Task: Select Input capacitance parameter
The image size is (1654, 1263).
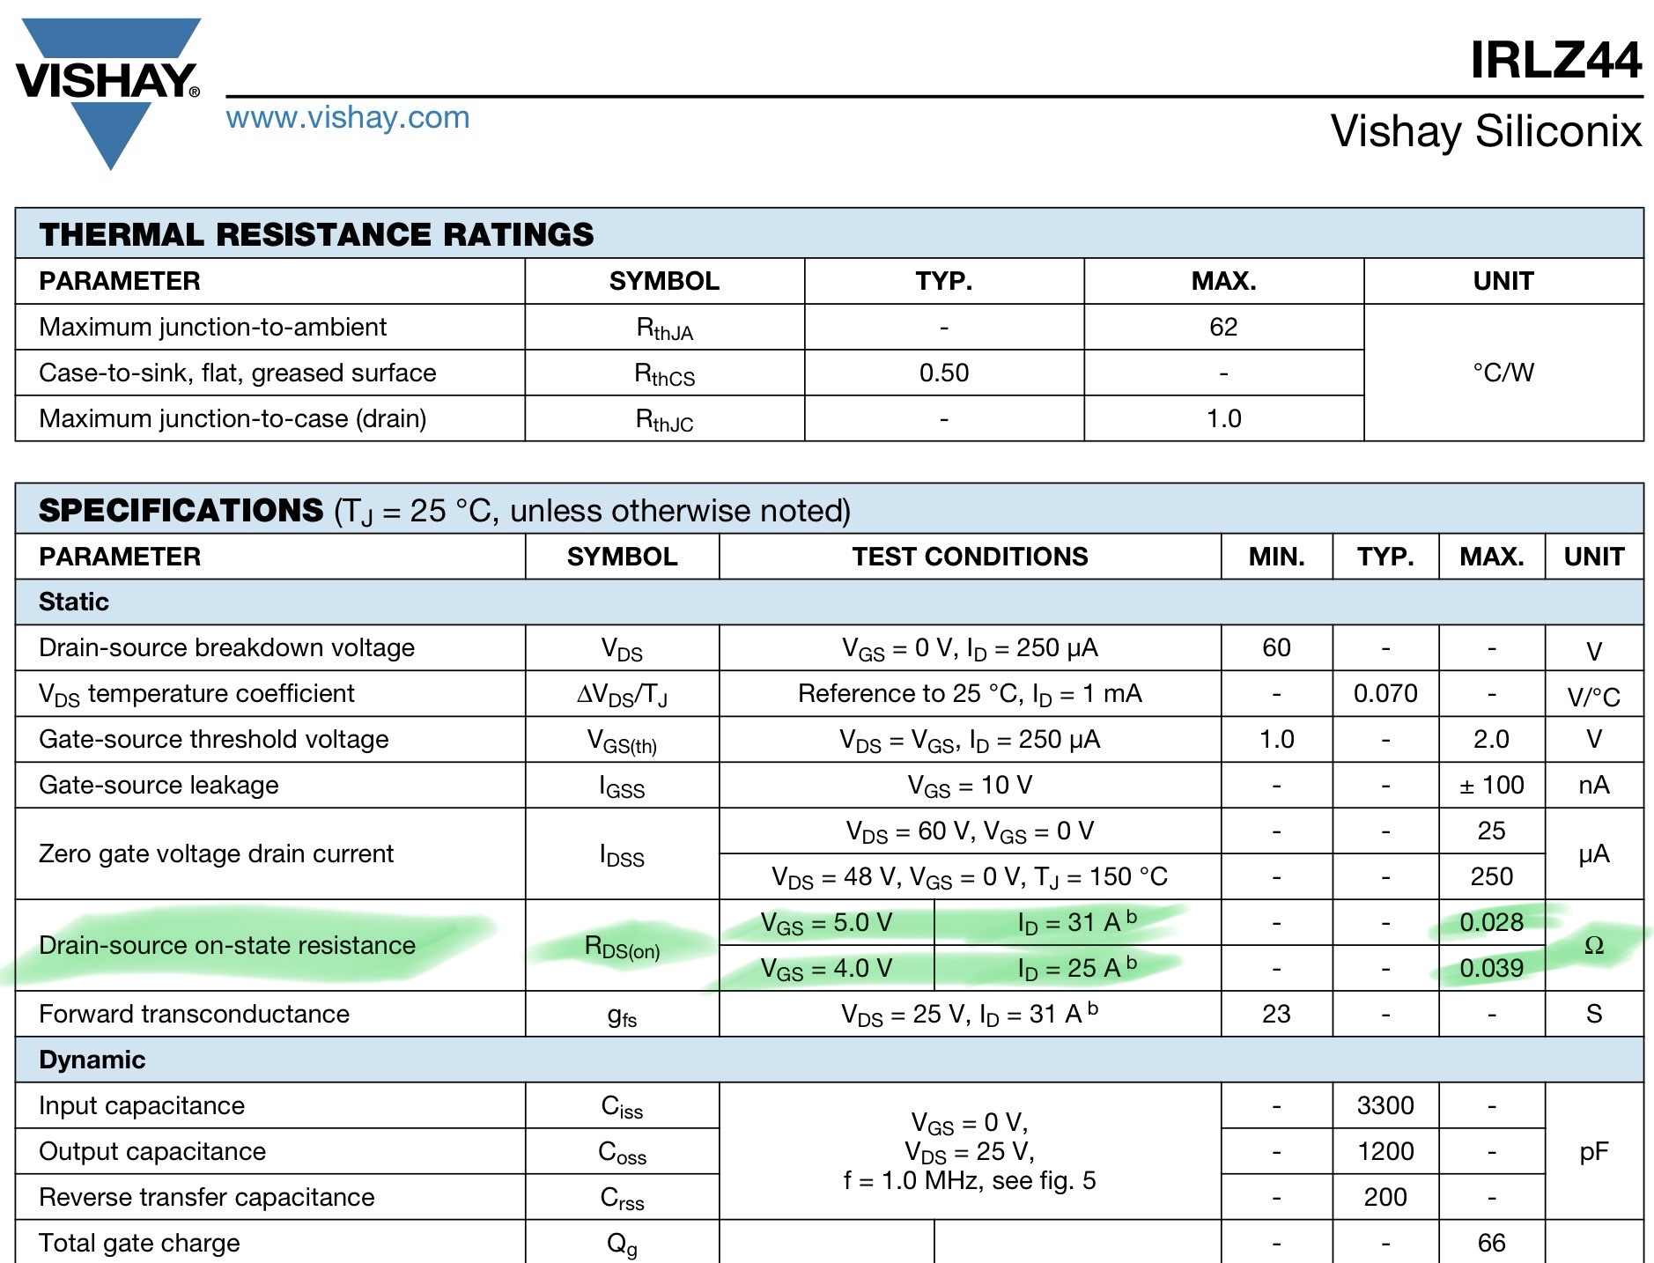Action: pyautogui.click(x=142, y=1105)
